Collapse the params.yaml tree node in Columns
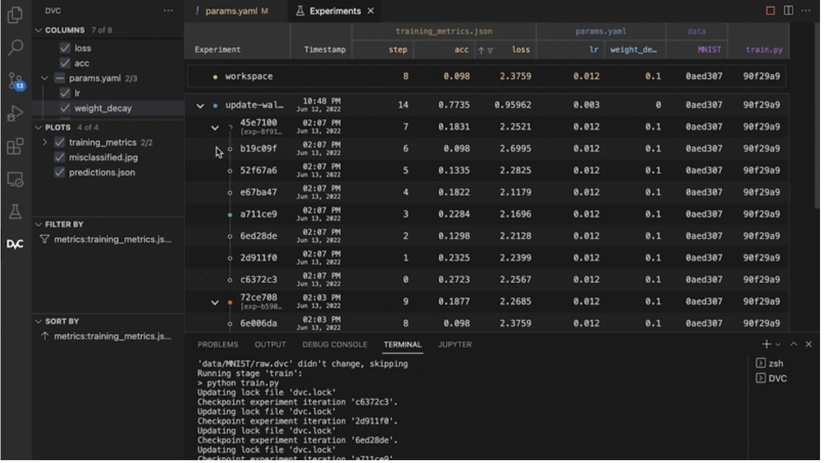The width and height of the screenshot is (824, 463). coord(45,78)
